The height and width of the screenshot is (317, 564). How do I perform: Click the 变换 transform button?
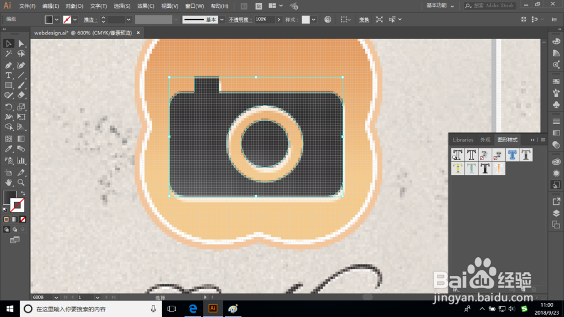pos(364,19)
